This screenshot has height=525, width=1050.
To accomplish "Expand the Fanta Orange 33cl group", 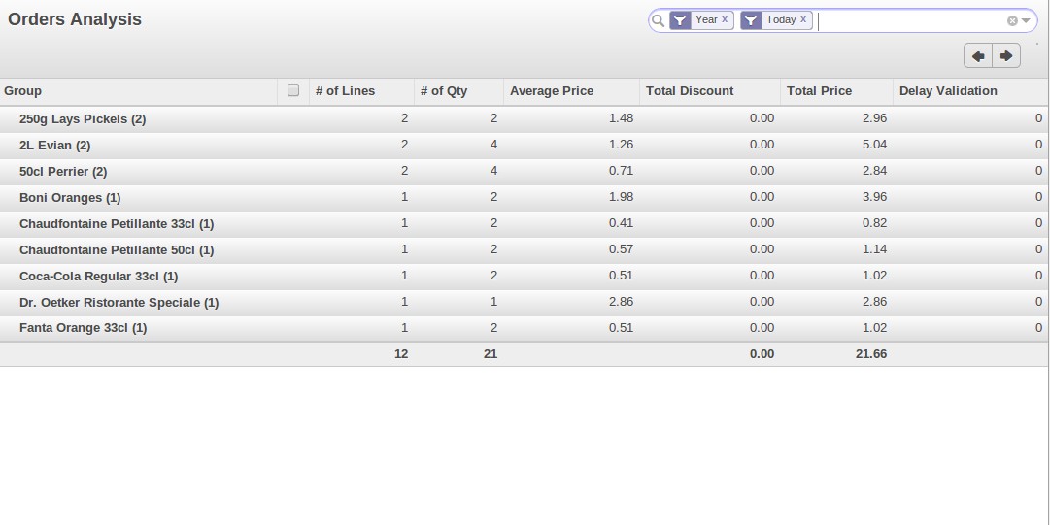I will 83,328.
